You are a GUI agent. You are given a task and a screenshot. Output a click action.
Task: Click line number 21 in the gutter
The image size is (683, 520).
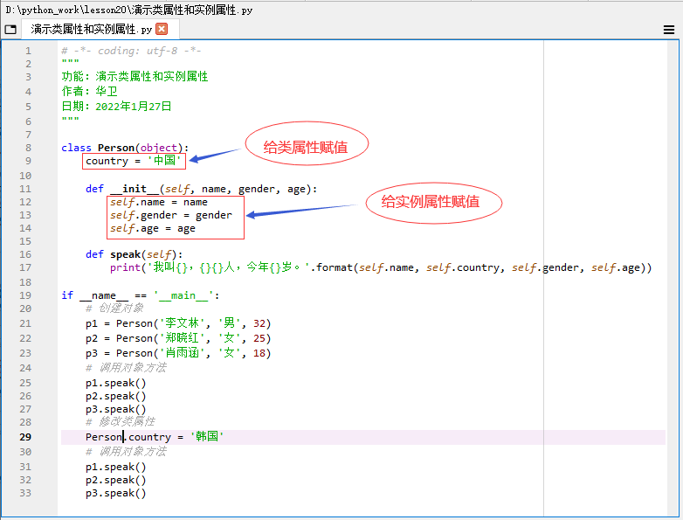(25, 323)
